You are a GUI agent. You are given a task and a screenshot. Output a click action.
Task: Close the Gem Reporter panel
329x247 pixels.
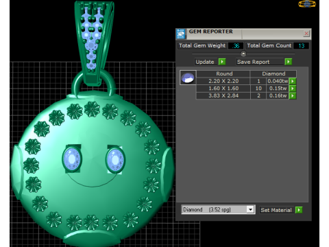[x=306, y=34]
